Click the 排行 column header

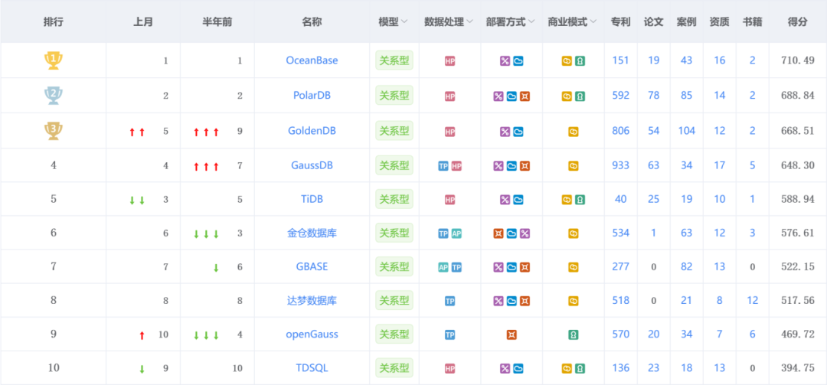[x=54, y=22]
